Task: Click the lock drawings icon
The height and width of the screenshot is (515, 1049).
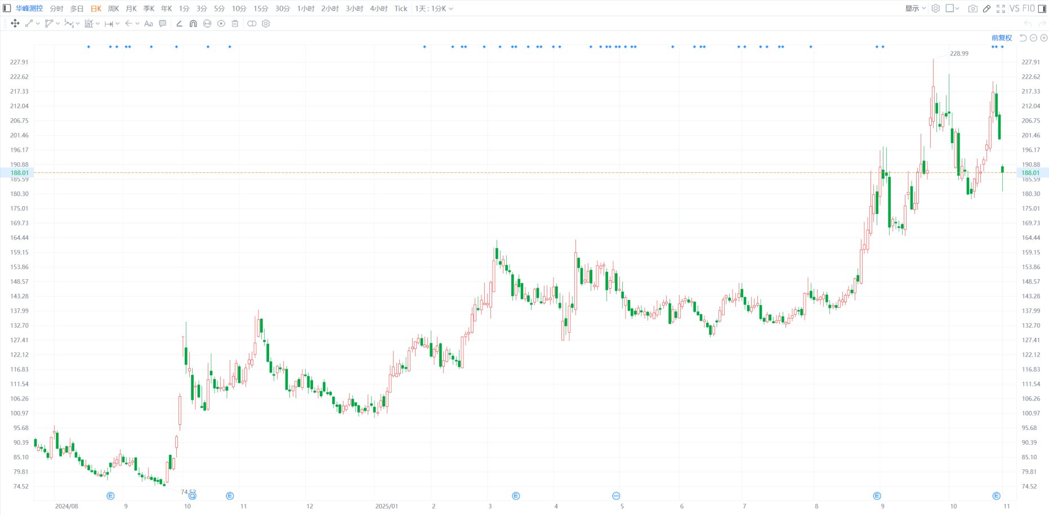Action: tap(207, 24)
